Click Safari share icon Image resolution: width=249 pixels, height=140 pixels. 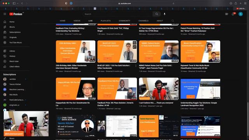coord(236,3)
